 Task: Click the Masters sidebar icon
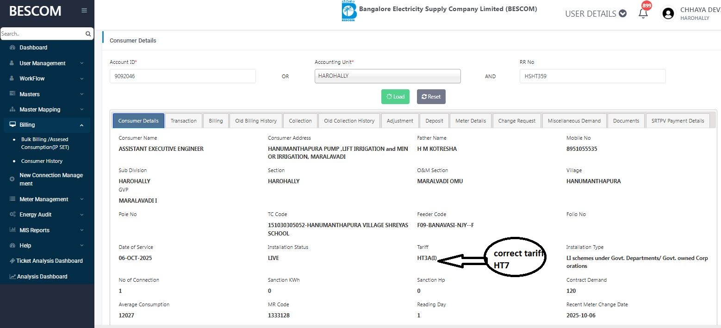(12, 94)
